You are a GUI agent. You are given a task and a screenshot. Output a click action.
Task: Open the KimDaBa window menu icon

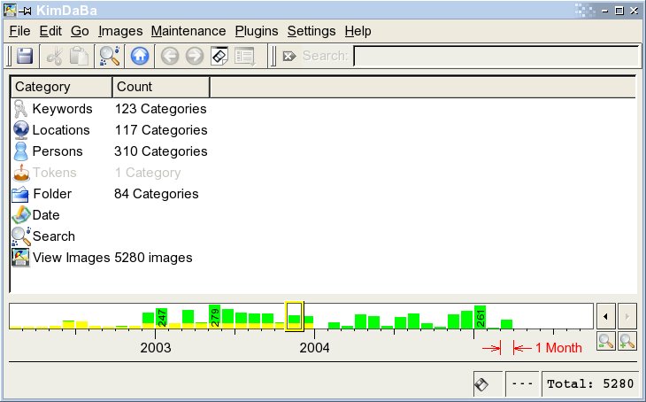(x=10, y=10)
